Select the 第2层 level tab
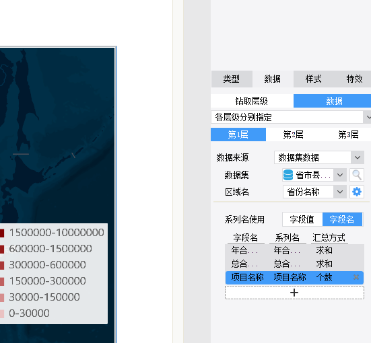371x343 pixels. point(293,135)
